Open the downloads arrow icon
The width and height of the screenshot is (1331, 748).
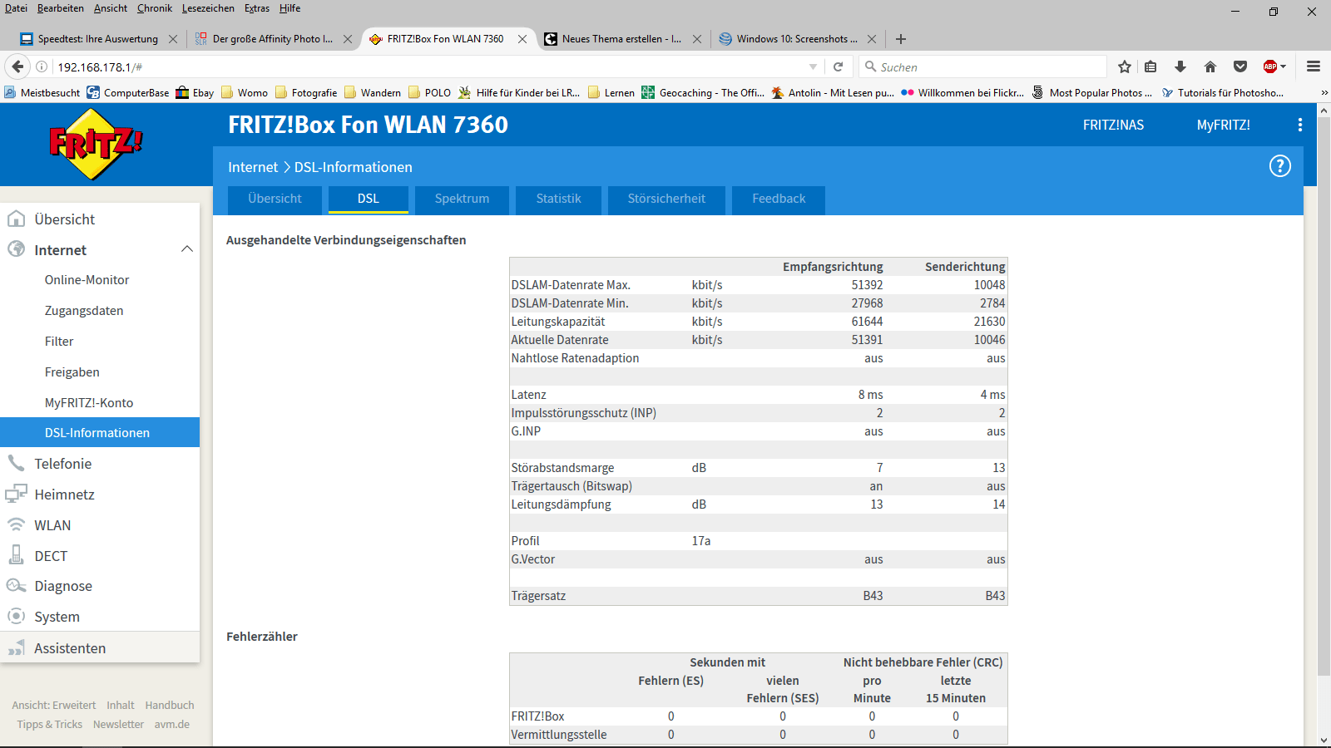coord(1180,66)
